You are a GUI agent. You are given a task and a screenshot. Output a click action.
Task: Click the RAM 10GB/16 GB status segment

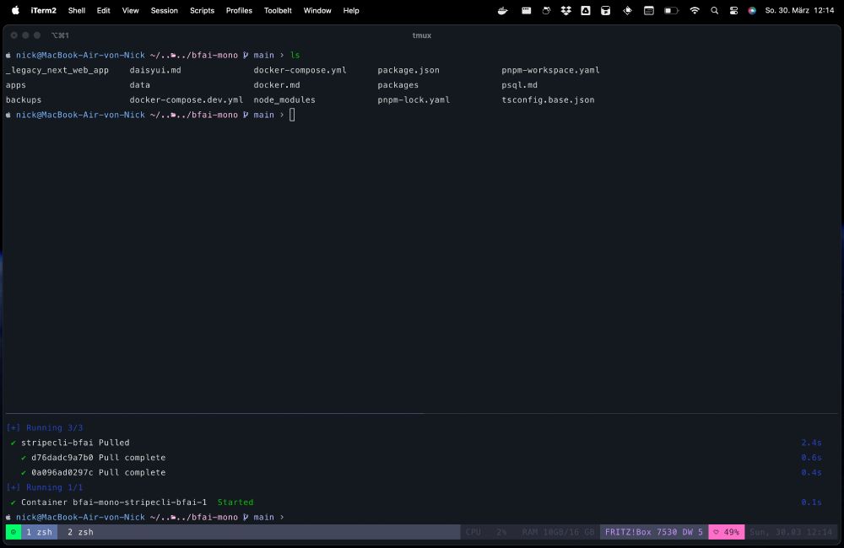tap(558, 532)
